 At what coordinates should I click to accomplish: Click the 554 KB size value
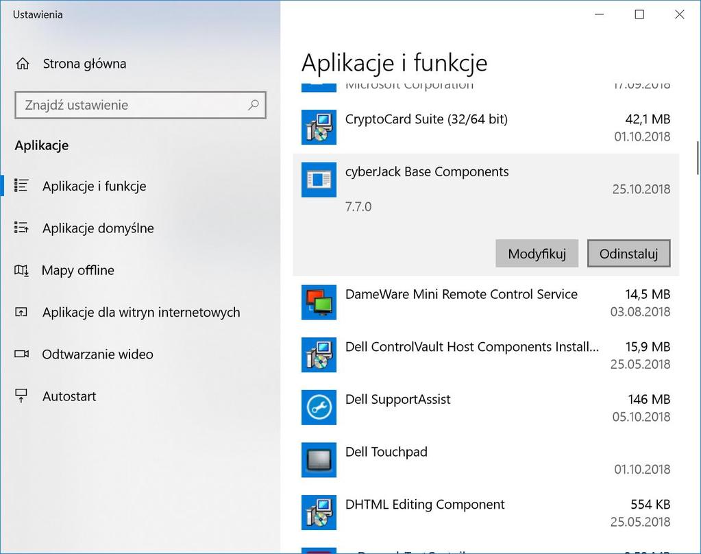pos(650,505)
